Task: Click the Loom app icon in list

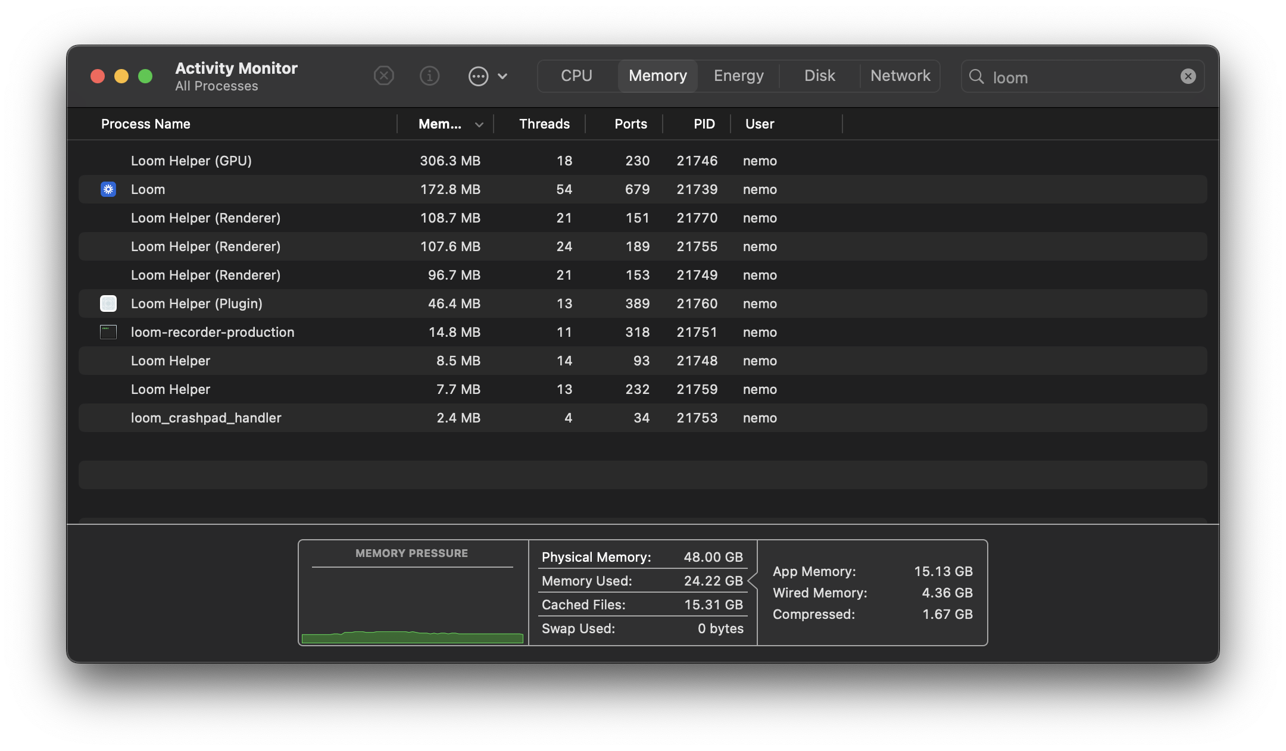Action: 108,189
